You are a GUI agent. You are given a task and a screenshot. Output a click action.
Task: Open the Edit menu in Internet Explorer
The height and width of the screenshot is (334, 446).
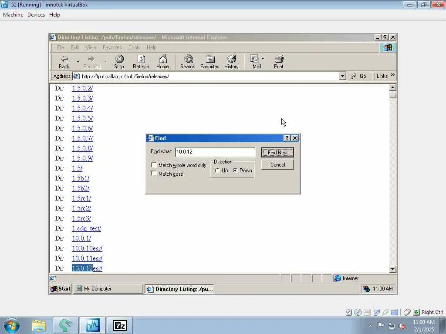pos(75,47)
